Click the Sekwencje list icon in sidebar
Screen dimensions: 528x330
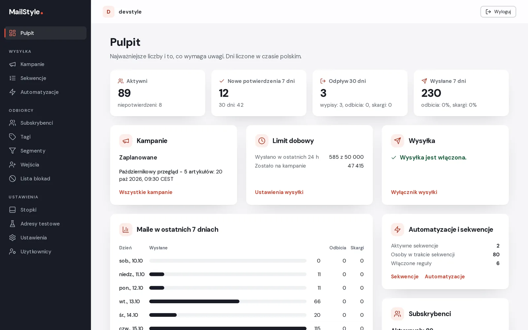13,78
